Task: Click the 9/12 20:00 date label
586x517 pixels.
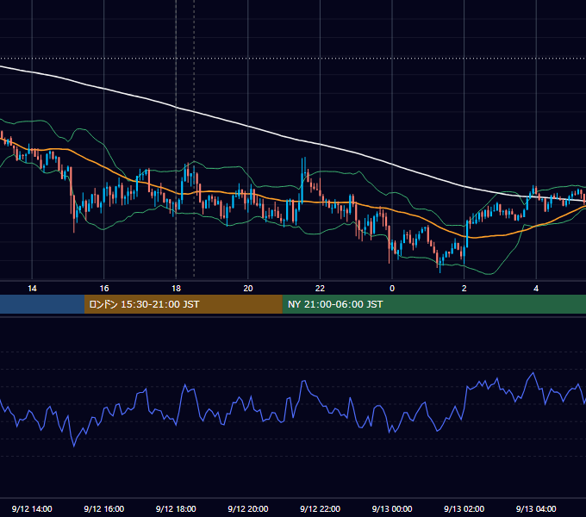Action: (x=248, y=508)
